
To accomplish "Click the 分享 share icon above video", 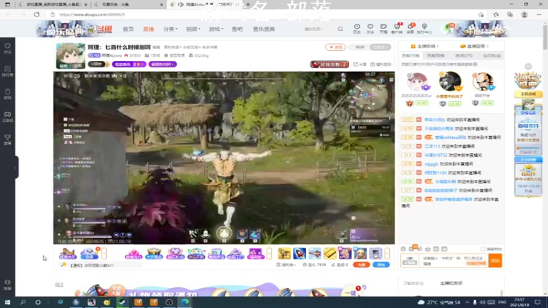I will (360, 64).
